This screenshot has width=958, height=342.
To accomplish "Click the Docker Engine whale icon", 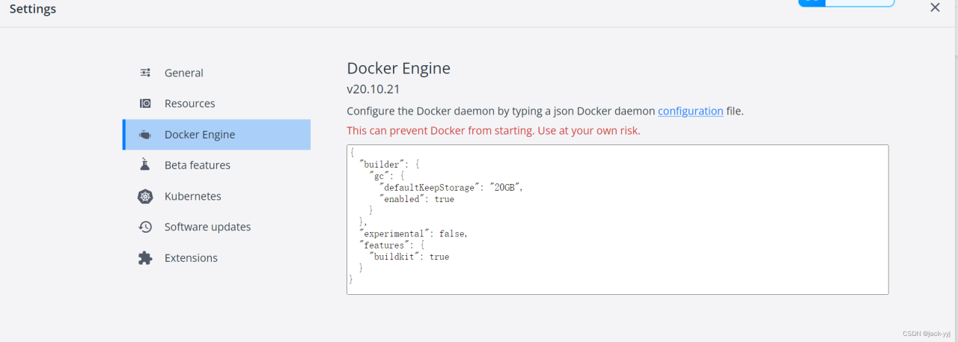I will tap(145, 135).
